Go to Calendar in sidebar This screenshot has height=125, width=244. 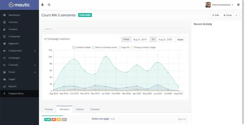tap(13, 22)
